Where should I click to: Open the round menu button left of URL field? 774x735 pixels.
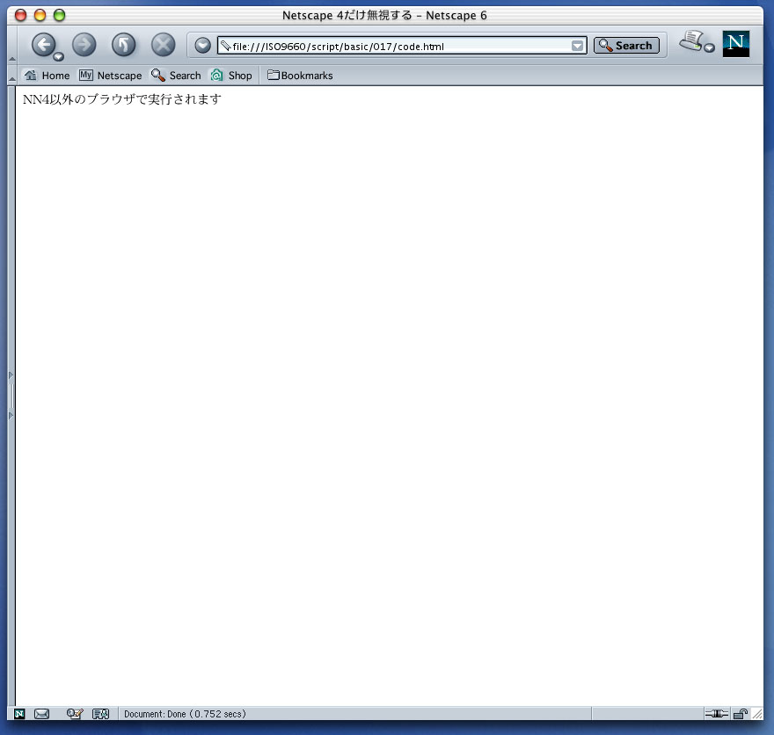pos(202,46)
